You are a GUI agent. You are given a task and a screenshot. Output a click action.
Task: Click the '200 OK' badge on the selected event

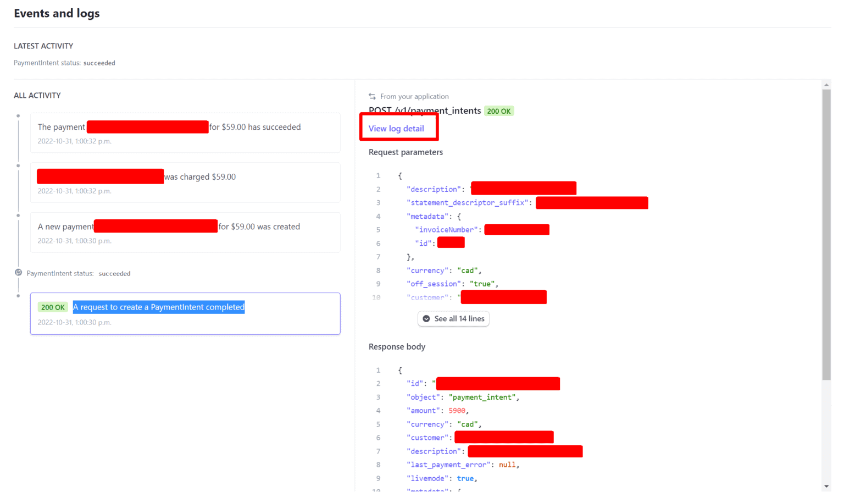53,307
